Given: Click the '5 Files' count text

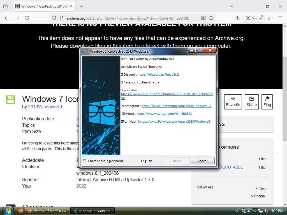Looking at the screenshot, I should pos(260,189).
